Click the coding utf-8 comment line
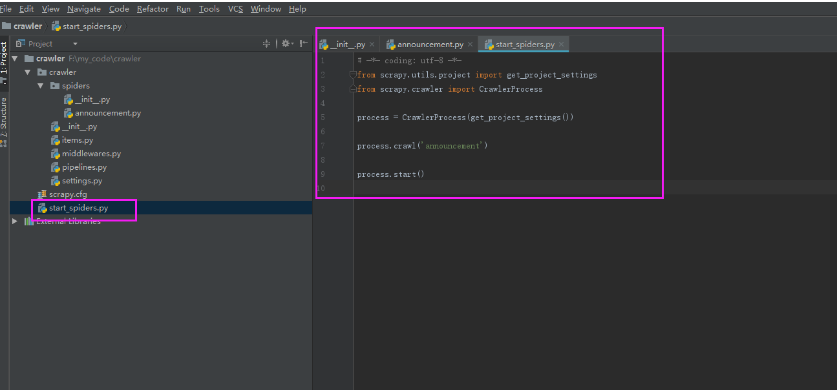The height and width of the screenshot is (390, 837). pos(409,61)
